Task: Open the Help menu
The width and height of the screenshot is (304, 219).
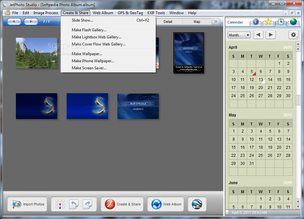Action: (x=192, y=13)
